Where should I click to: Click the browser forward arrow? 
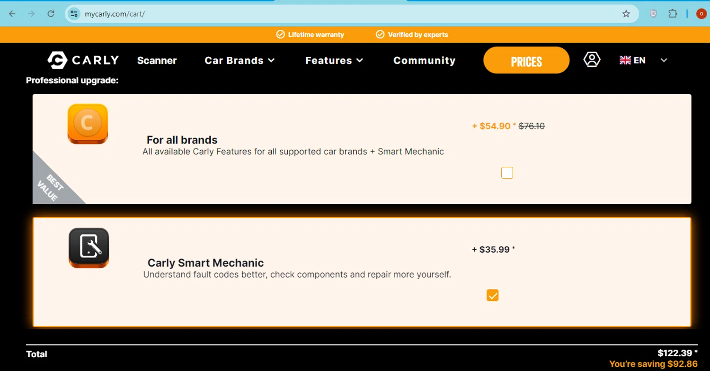(31, 14)
